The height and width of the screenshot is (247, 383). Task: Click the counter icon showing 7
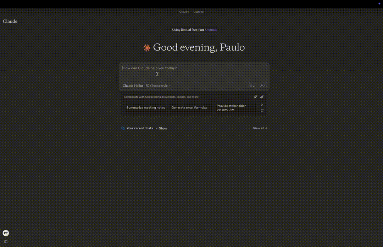[x=262, y=86]
